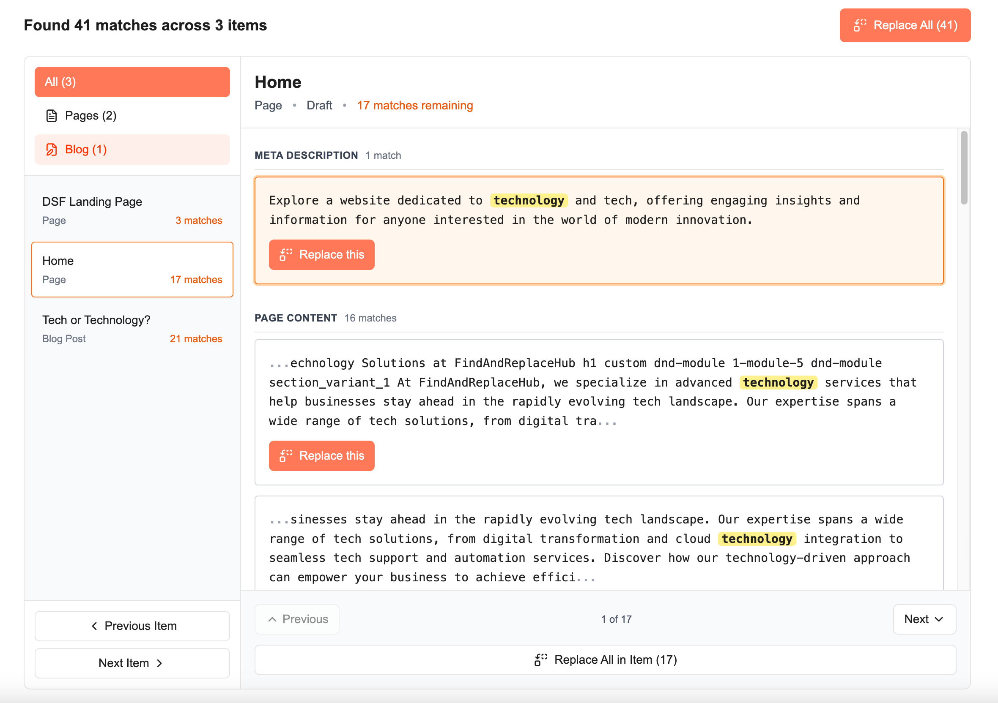Open the Tech or Technology? blog post
This screenshot has height=703, width=998.
(x=132, y=328)
